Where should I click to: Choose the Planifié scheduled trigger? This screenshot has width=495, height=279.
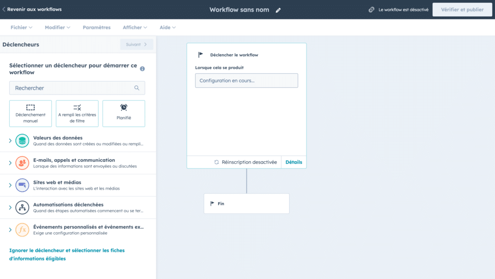[x=124, y=113]
